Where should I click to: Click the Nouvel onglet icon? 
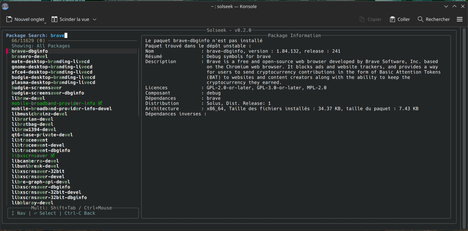click(9, 19)
